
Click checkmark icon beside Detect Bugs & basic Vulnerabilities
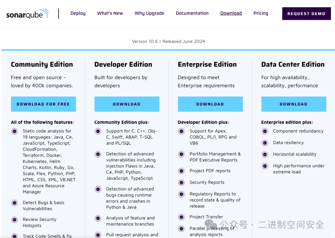tap(15, 203)
